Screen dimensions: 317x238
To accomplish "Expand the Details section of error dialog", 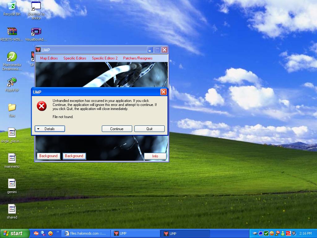I will coord(50,129).
